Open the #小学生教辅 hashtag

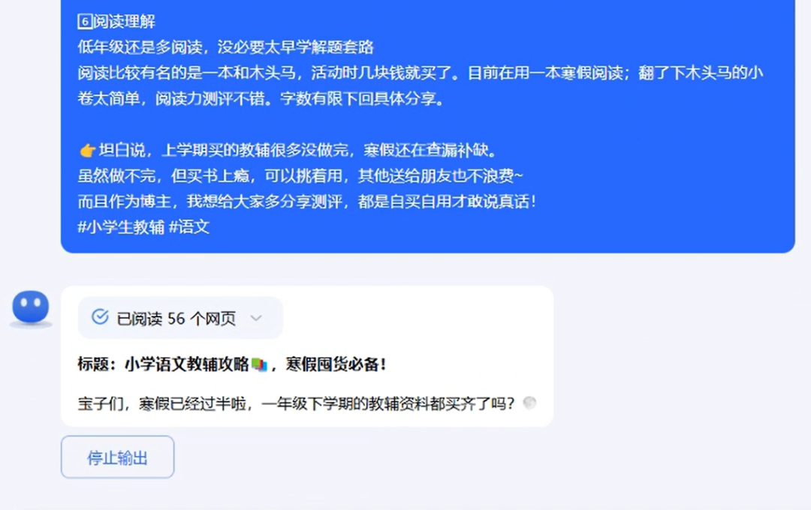(121, 226)
